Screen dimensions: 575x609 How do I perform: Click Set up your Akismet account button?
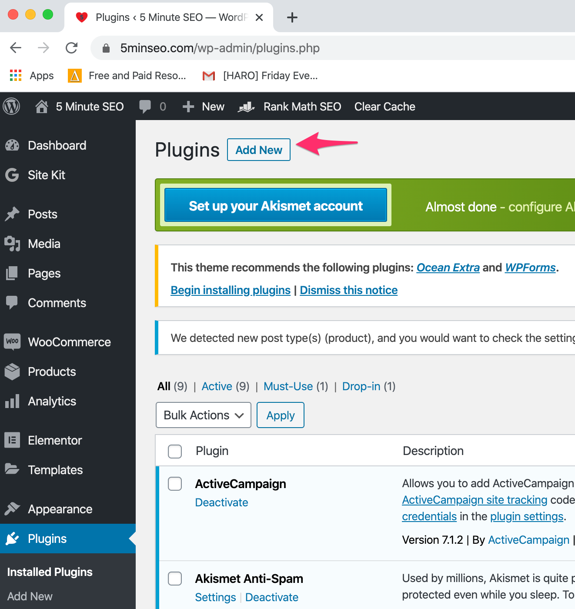pos(276,205)
